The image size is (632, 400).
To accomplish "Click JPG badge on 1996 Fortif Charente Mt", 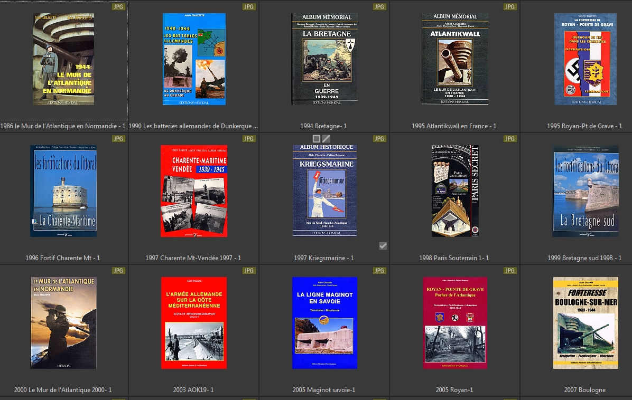I will click(118, 139).
